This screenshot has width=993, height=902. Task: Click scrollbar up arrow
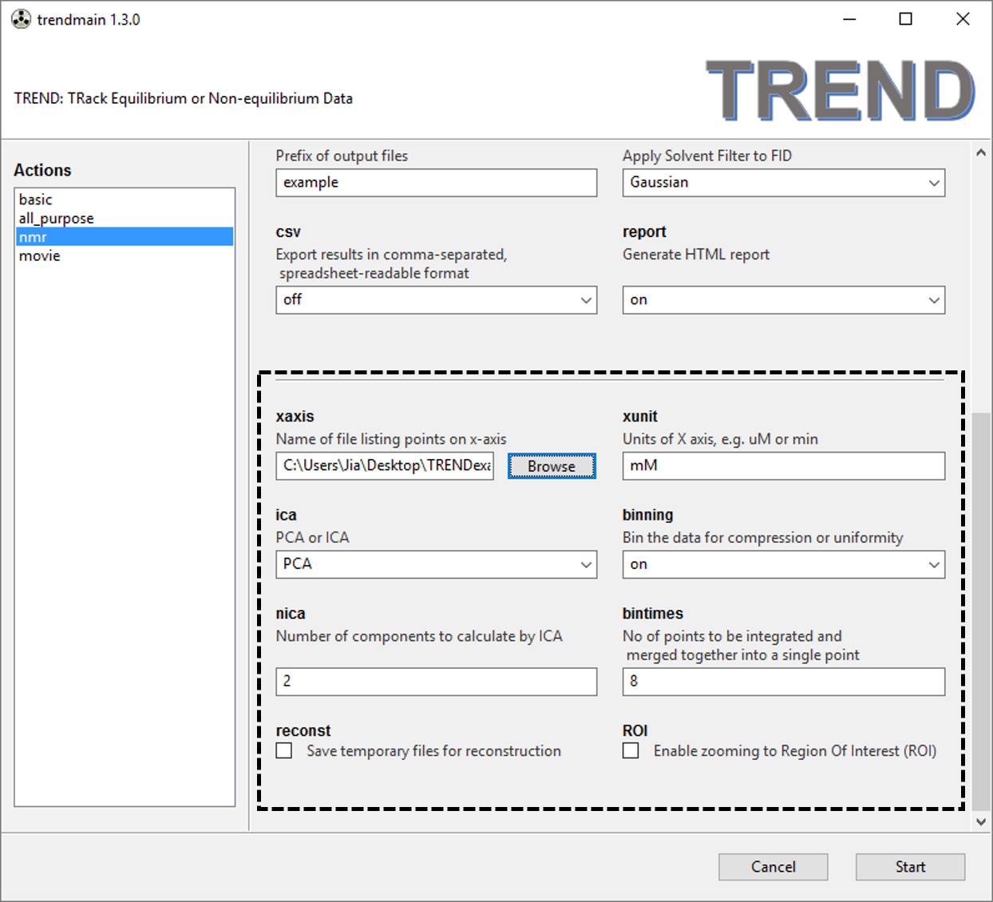coord(980,152)
